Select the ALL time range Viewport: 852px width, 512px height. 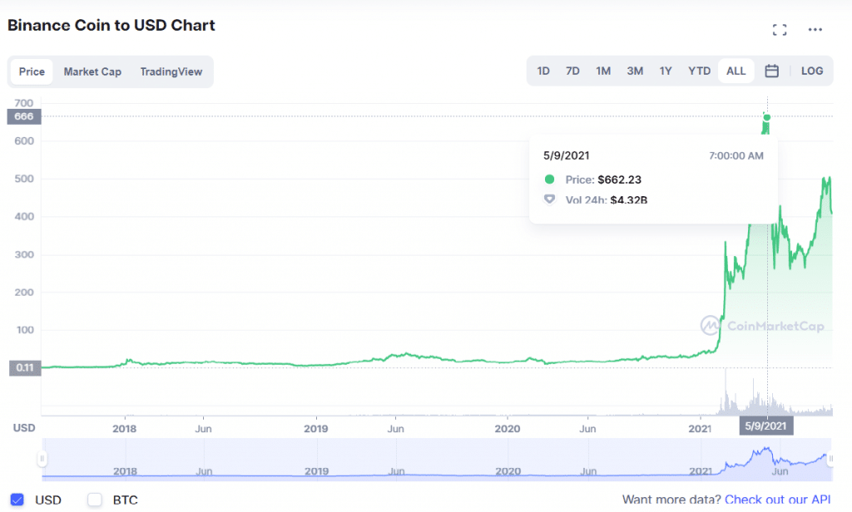coord(736,71)
